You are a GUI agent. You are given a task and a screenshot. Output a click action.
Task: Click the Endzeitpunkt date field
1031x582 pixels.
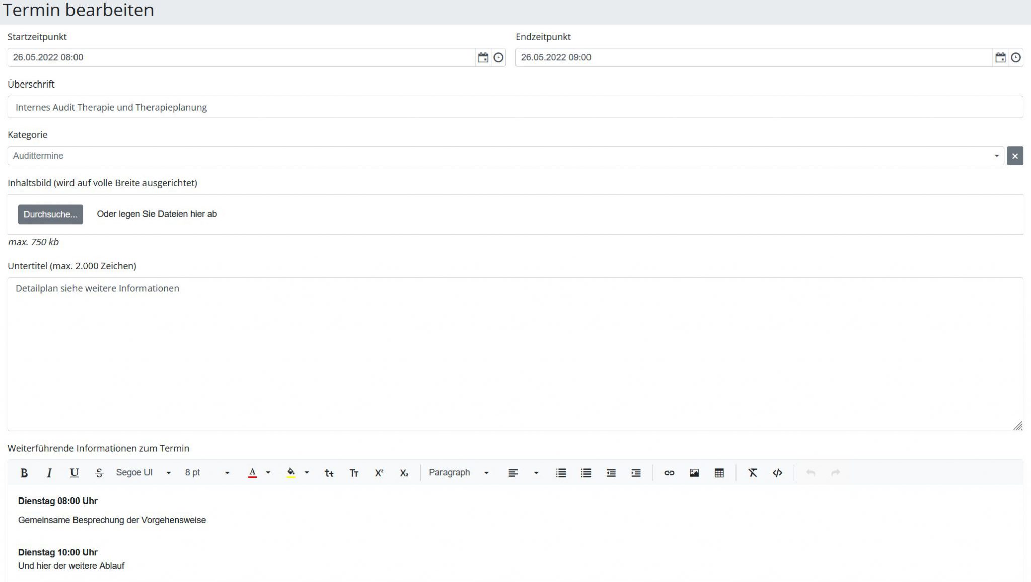point(754,57)
